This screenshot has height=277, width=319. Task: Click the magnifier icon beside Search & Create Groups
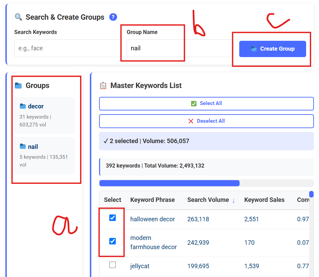[x=18, y=17]
